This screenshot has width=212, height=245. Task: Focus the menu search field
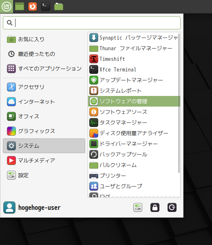pyautogui.click(x=92, y=23)
